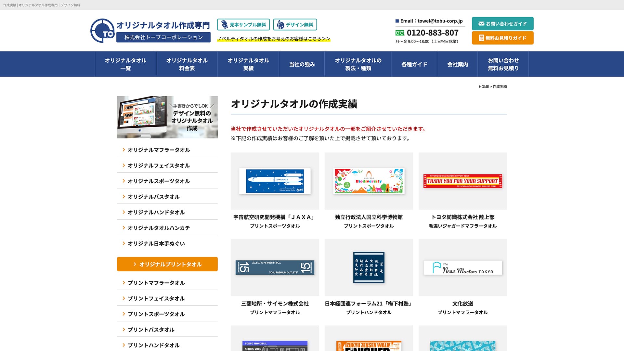The image size is (624, 351).
Task: Click the design icon on デザイン無料
Action: 280,25
